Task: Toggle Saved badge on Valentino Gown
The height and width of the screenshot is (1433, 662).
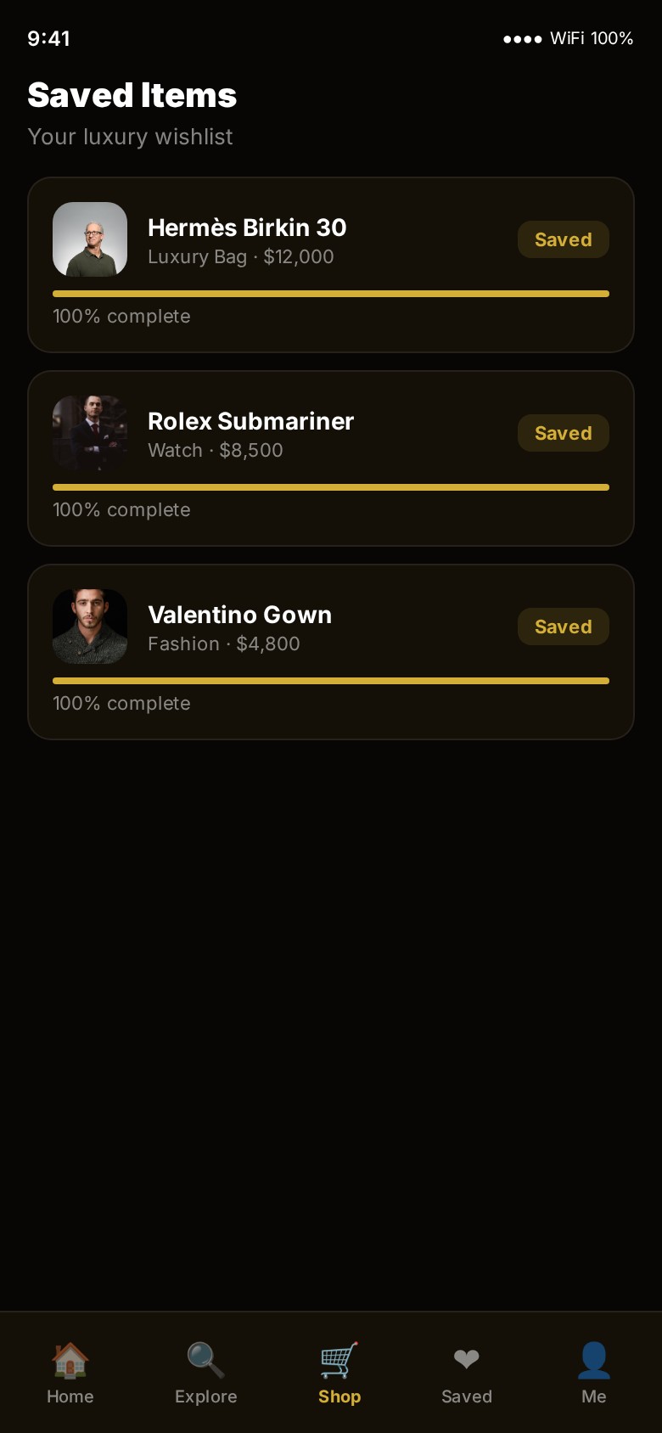Action: [563, 627]
